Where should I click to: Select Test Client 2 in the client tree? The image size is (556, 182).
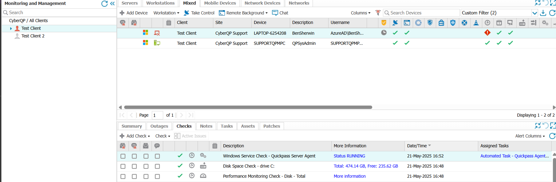[33, 36]
